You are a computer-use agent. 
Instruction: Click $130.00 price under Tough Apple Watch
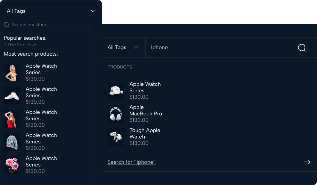[139, 143]
